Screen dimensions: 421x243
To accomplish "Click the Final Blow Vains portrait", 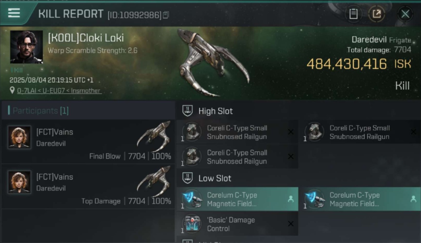I will (x=19, y=137).
